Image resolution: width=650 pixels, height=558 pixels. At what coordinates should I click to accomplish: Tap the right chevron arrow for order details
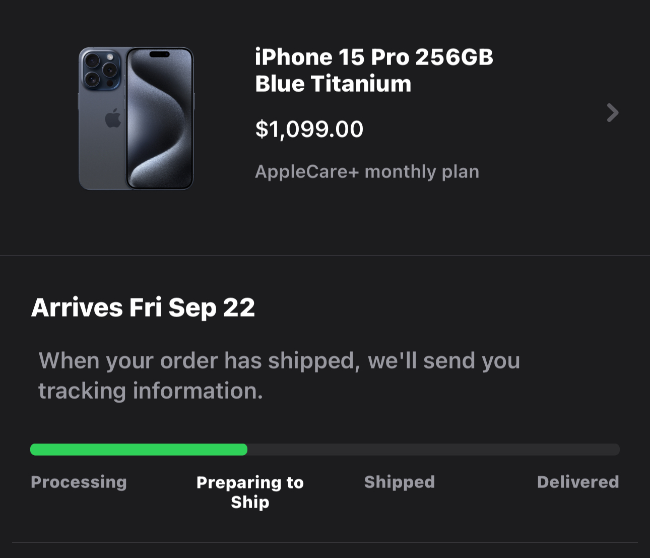(612, 113)
